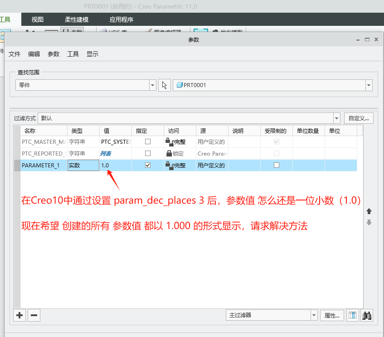Toggle the designate checkbox for PTC_MASTER row
The width and height of the screenshot is (384, 337).
point(148,142)
